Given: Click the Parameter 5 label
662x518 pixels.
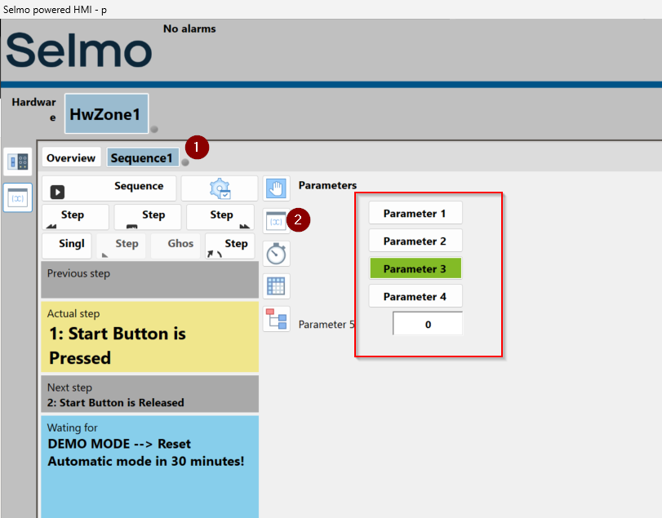Looking at the screenshot, I should pyautogui.click(x=326, y=325).
